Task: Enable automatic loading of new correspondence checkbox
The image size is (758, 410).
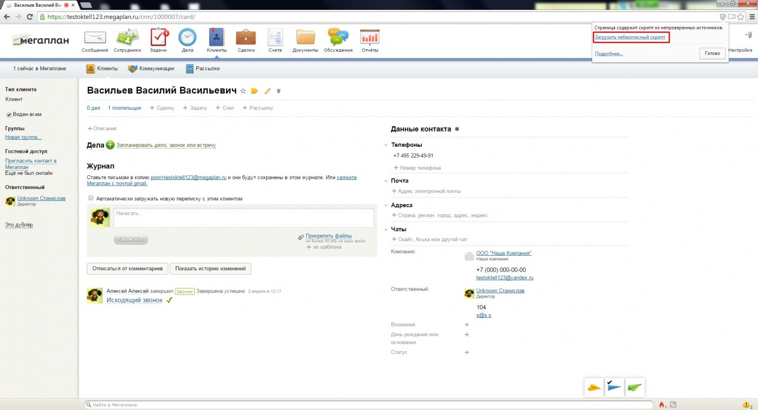Action: click(91, 198)
